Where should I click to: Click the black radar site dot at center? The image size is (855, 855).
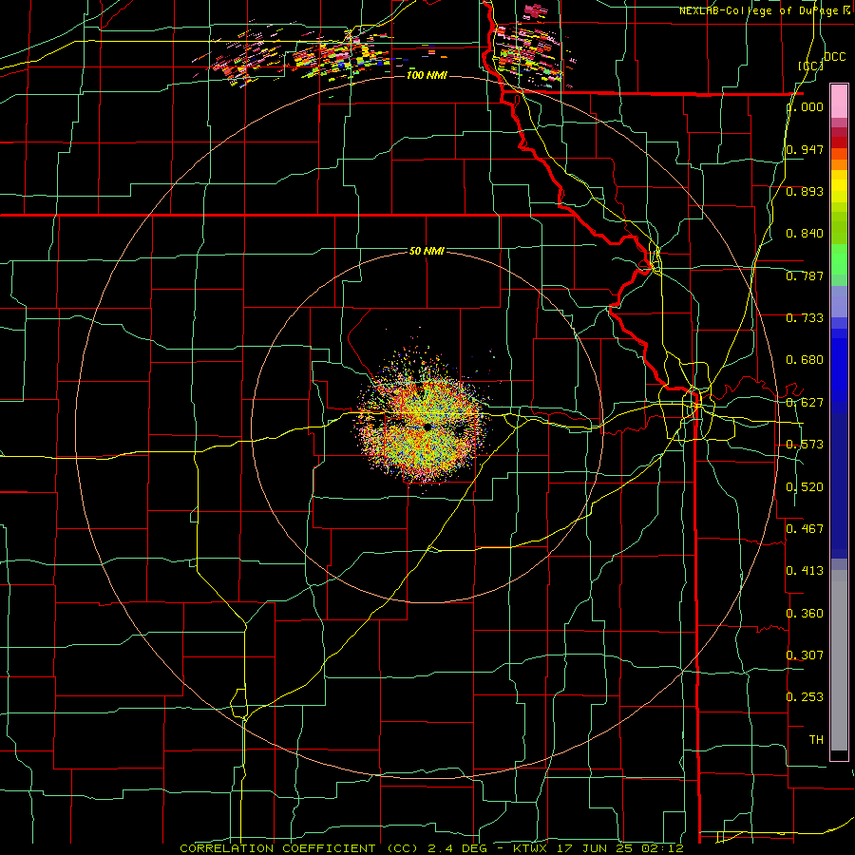click(x=427, y=427)
